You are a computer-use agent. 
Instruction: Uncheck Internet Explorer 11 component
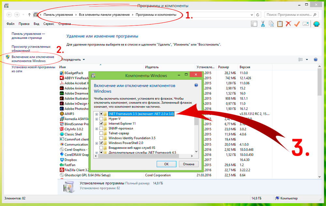point(101,124)
